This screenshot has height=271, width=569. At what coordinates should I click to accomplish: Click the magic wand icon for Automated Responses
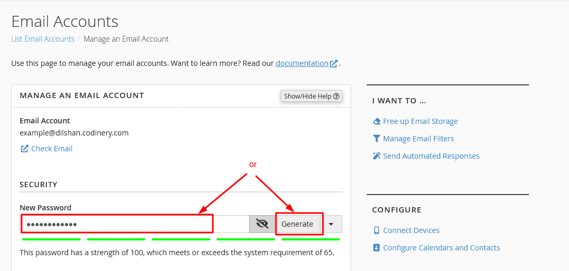tap(376, 156)
